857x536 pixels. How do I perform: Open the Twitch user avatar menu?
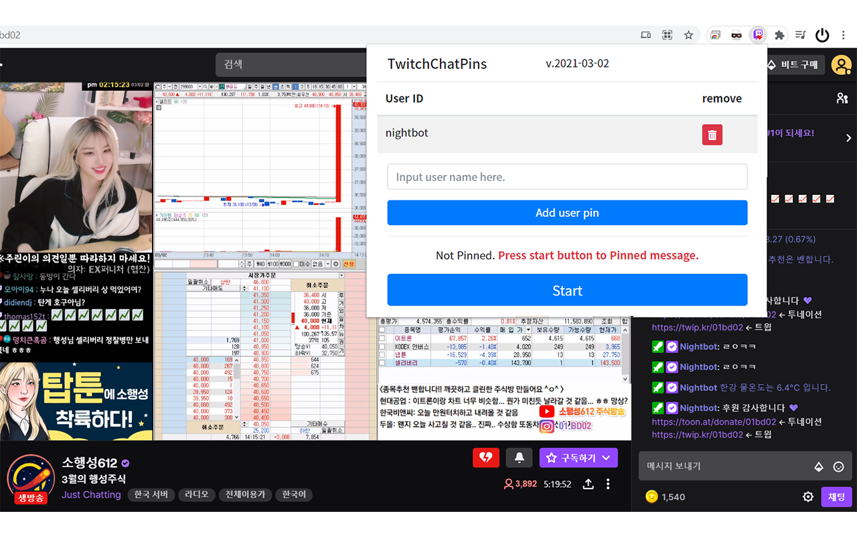pyautogui.click(x=841, y=65)
